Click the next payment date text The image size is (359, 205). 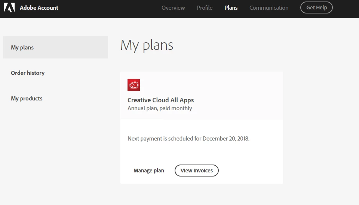click(x=188, y=139)
